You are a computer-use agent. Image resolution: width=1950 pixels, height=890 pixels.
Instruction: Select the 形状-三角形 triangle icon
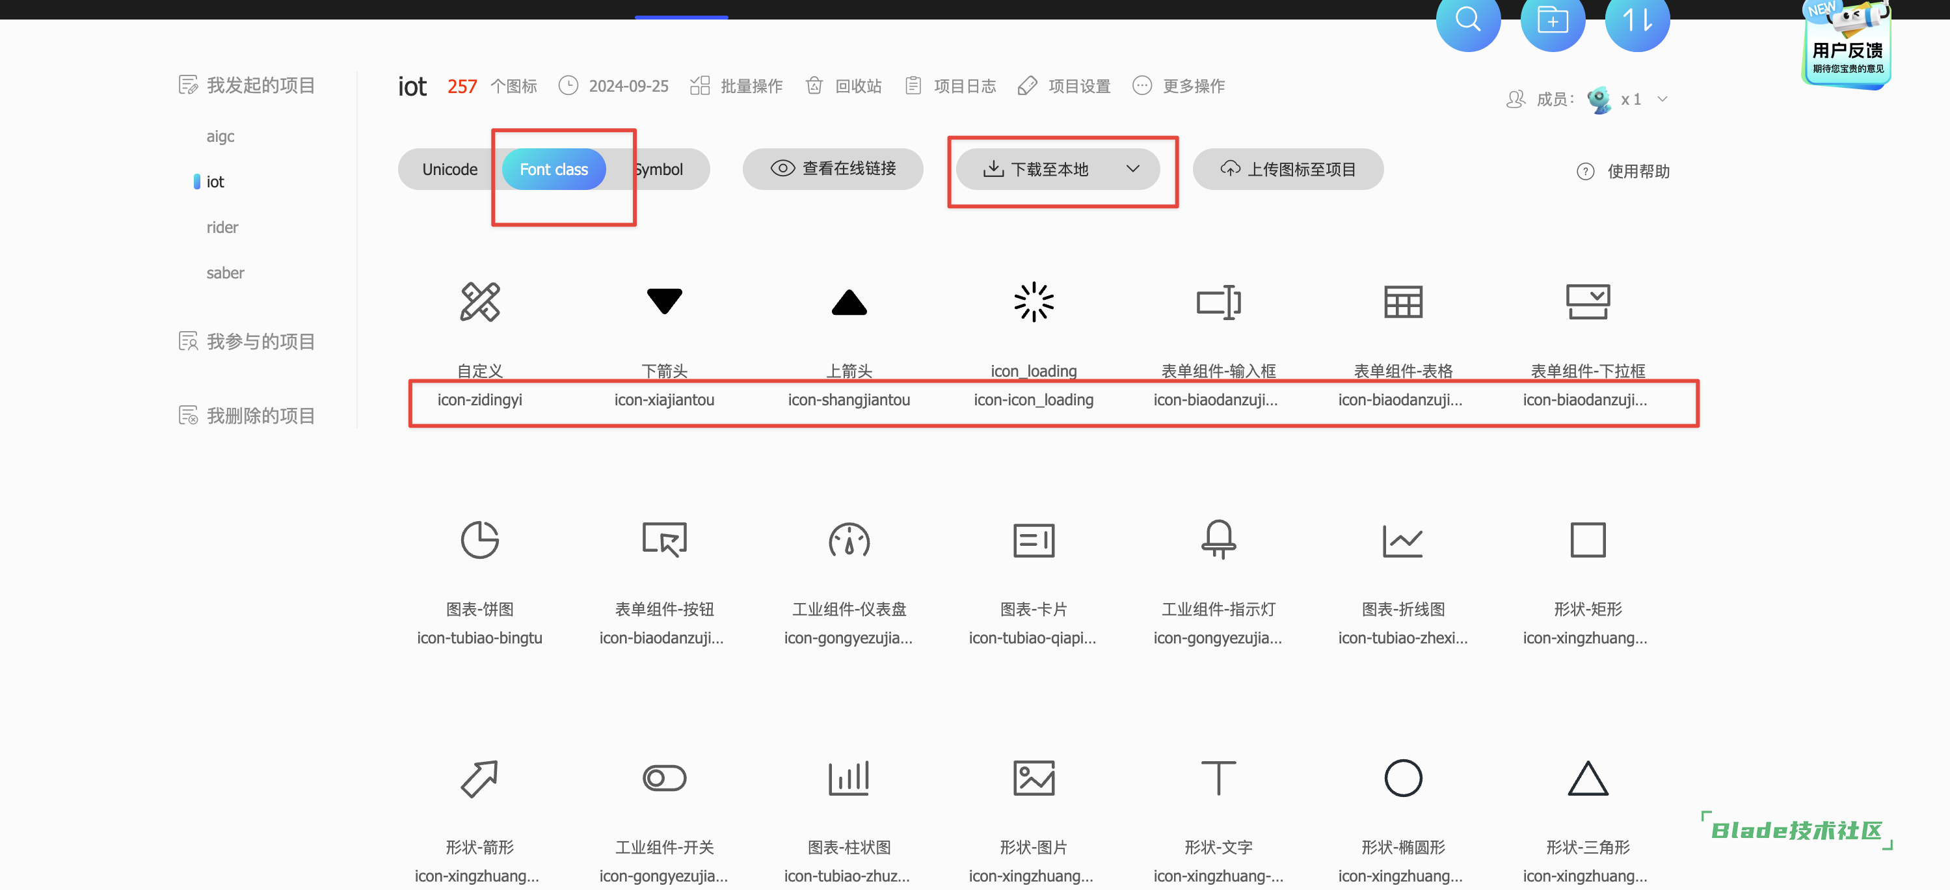(x=1588, y=778)
